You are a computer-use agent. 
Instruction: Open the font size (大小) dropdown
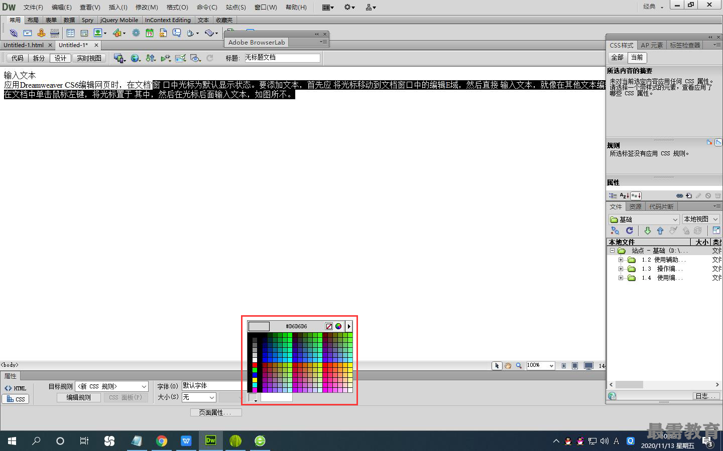click(199, 397)
